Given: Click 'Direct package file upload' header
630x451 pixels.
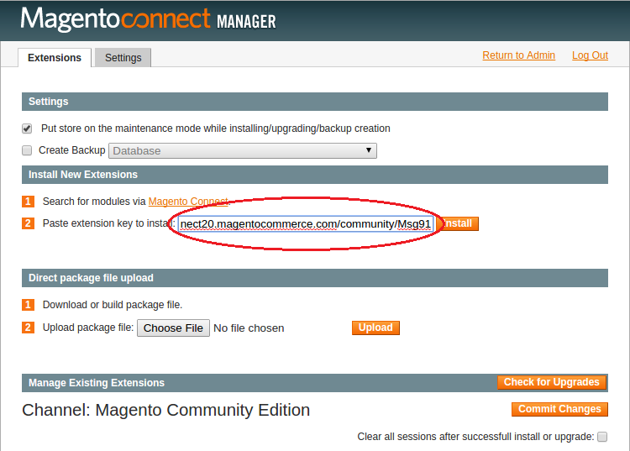Looking at the screenshot, I should coord(315,278).
